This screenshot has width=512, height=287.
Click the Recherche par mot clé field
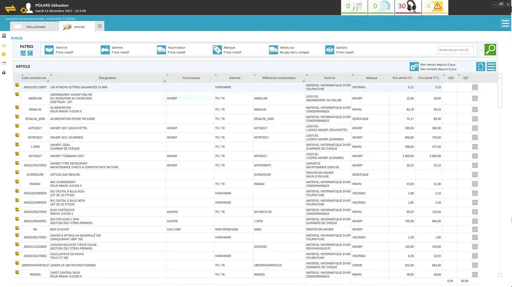[x=455, y=50]
